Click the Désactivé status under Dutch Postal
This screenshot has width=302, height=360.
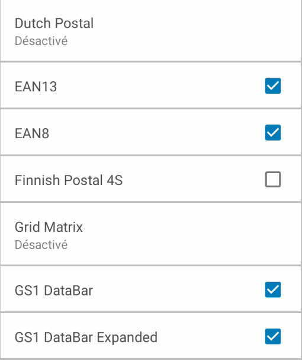[x=41, y=41]
